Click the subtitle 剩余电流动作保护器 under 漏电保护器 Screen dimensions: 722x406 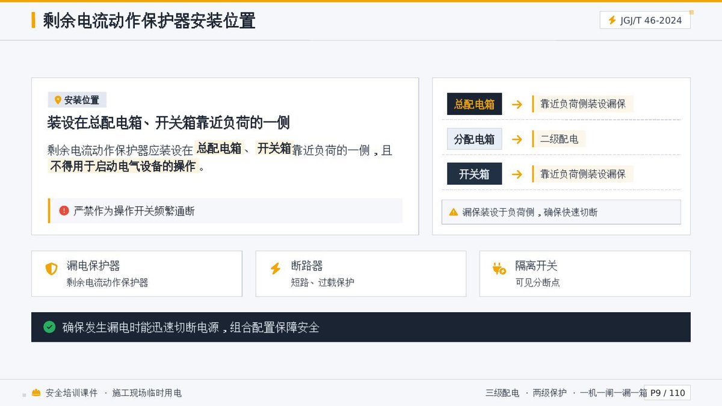108,282
